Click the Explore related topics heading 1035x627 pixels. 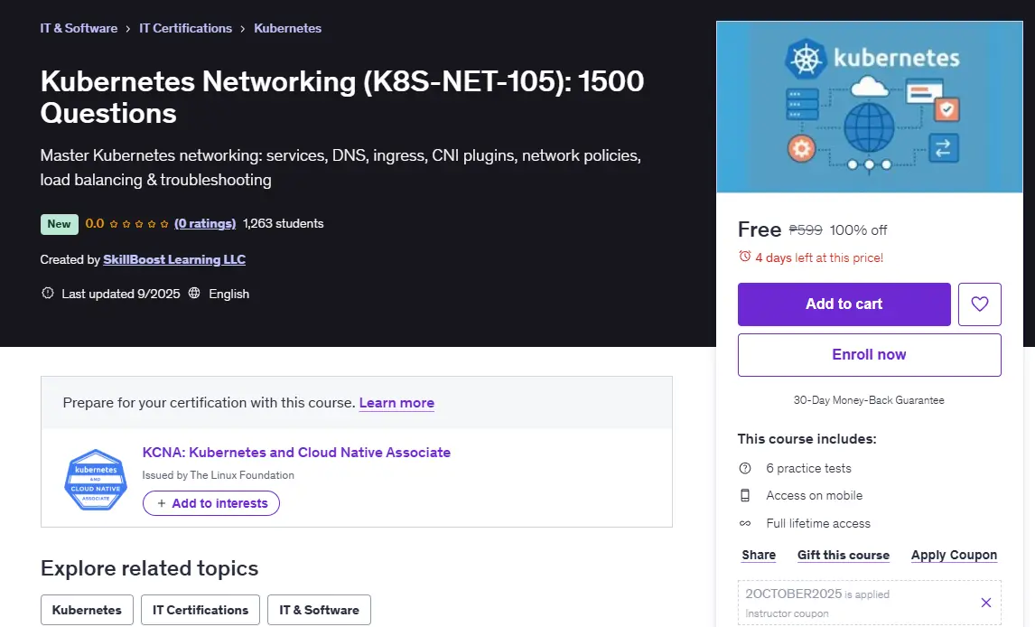[149, 568]
